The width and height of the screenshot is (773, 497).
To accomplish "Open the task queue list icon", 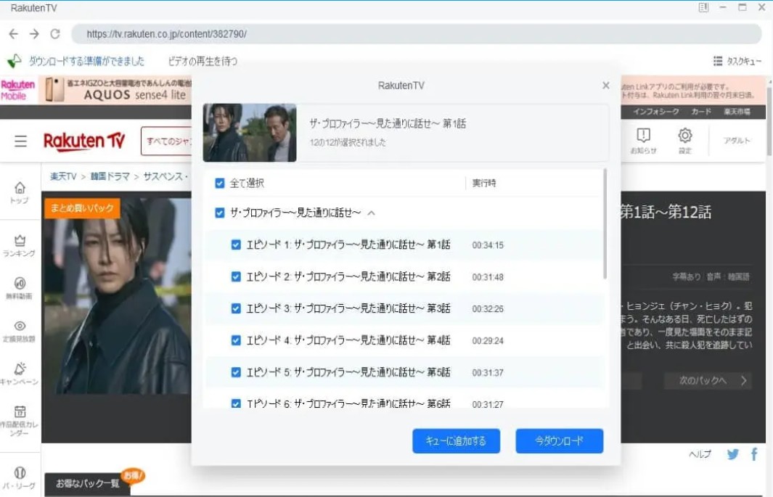I will pyautogui.click(x=717, y=61).
